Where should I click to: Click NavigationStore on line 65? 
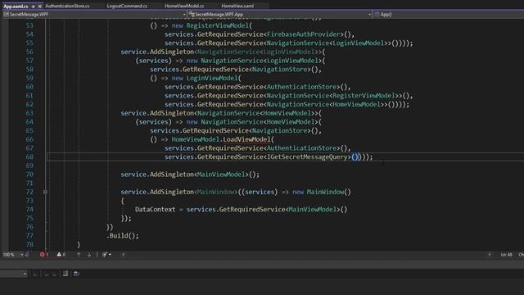tap(280, 130)
